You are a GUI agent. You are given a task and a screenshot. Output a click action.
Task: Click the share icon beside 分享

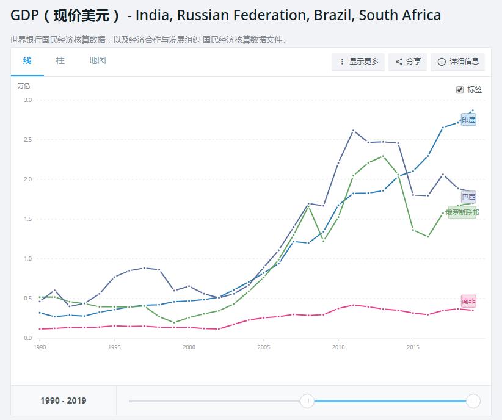(x=399, y=62)
